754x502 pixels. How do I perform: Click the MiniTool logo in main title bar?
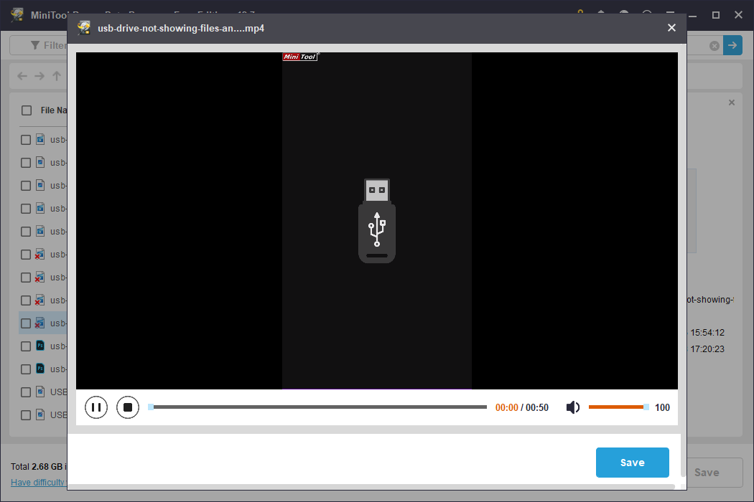pos(17,14)
